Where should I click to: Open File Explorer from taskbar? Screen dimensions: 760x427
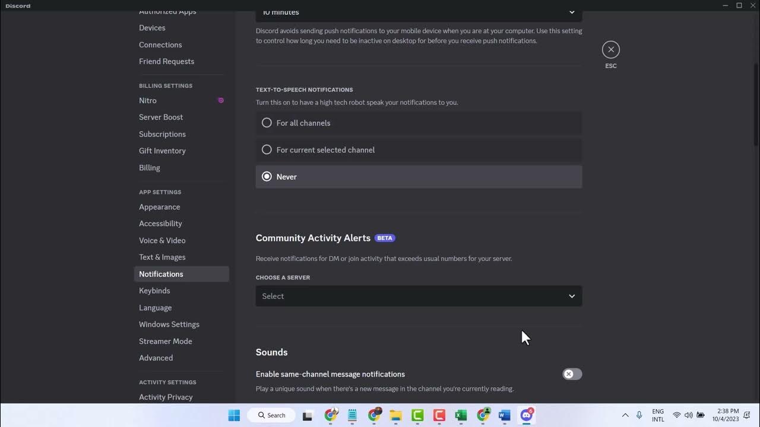point(395,415)
